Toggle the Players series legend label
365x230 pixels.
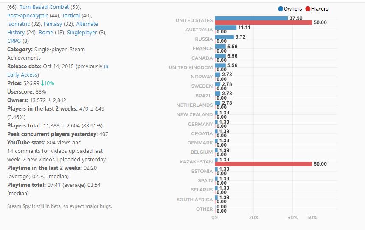(x=319, y=9)
